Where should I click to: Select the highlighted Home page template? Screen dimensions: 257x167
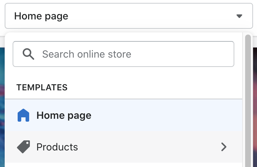[x=123, y=115]
